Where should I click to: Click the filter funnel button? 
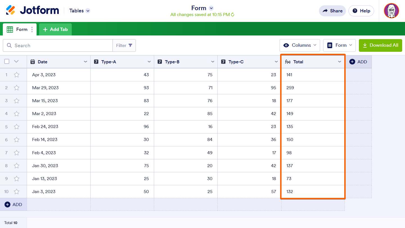[x=124, y=45]
